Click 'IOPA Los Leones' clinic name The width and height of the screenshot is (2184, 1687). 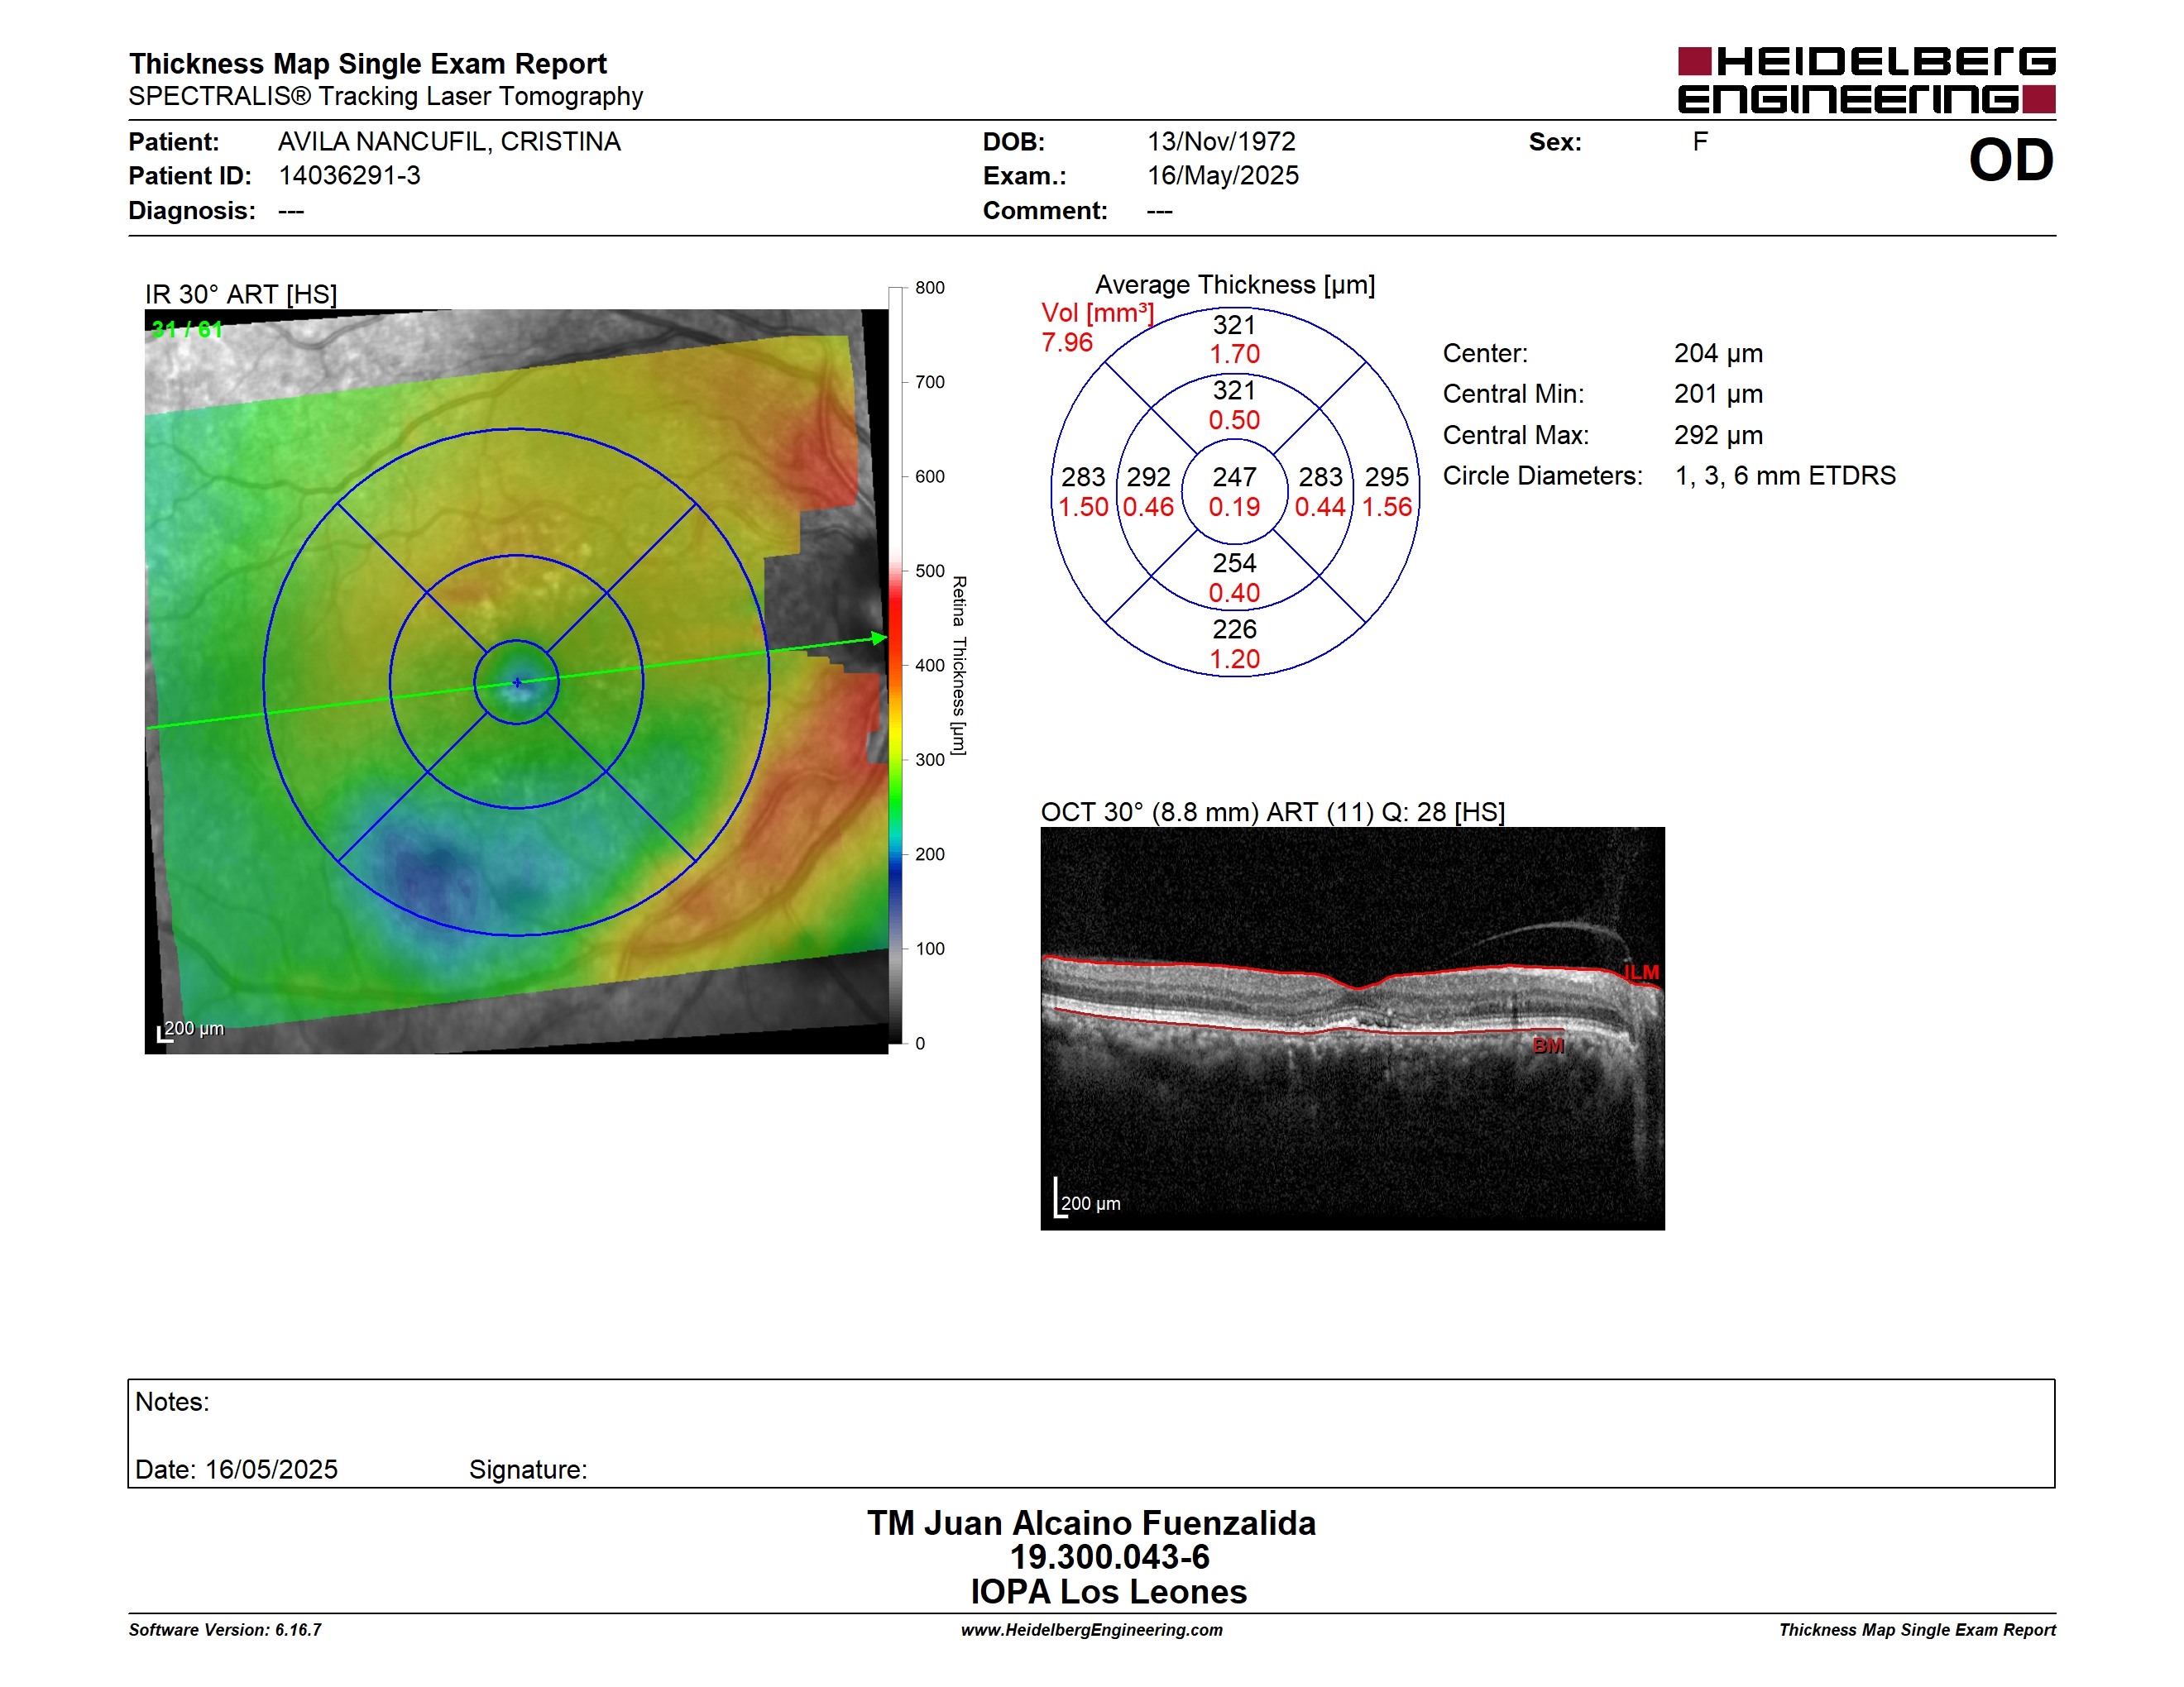click(1108, 1592)
